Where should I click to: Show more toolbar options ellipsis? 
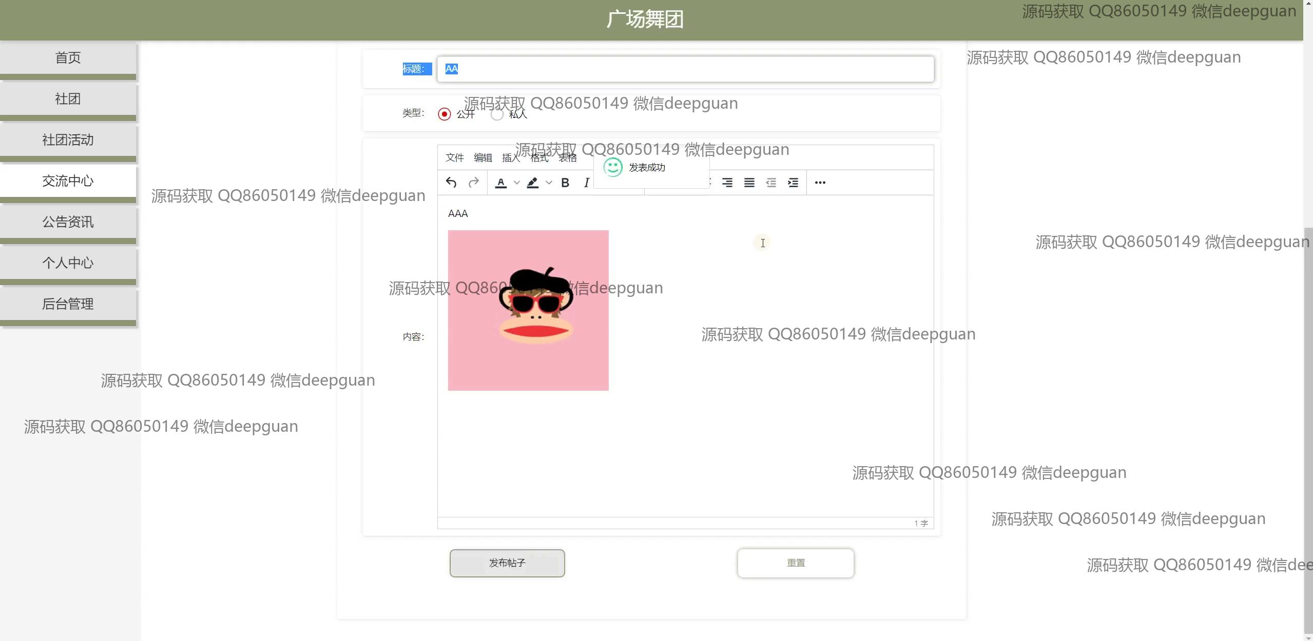pos(820,183)
